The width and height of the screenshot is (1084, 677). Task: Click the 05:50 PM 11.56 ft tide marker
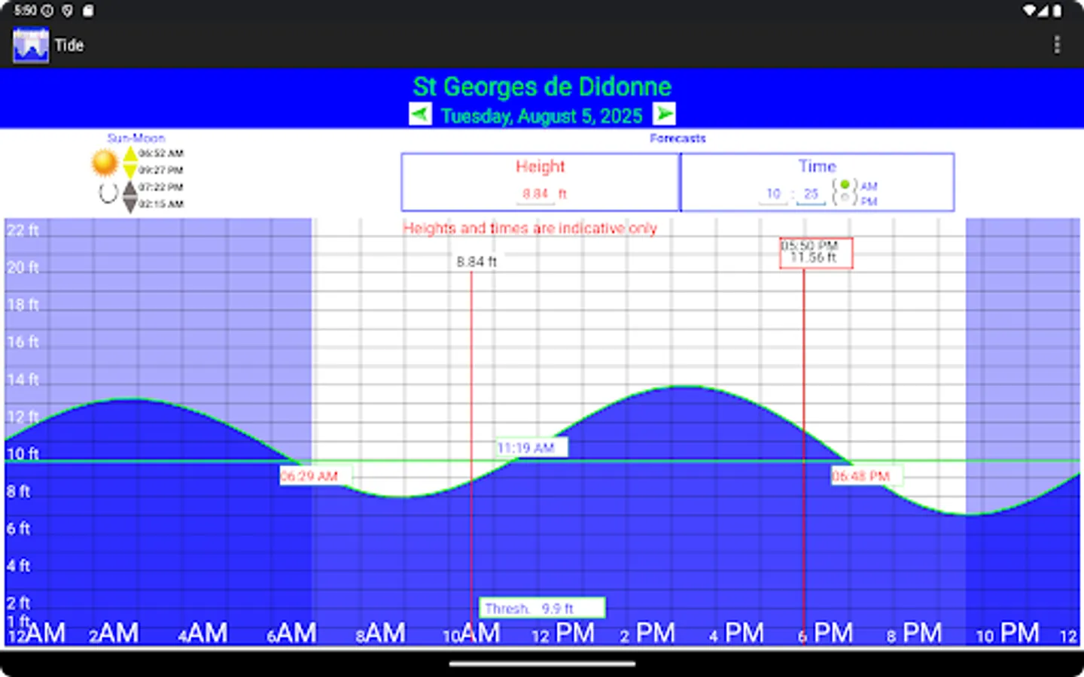[816, 253]
